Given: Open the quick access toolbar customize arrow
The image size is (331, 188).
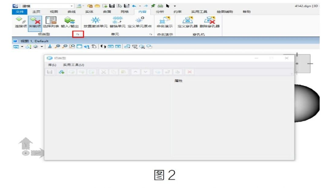Looking at the screenshot, I should (175, 6).
